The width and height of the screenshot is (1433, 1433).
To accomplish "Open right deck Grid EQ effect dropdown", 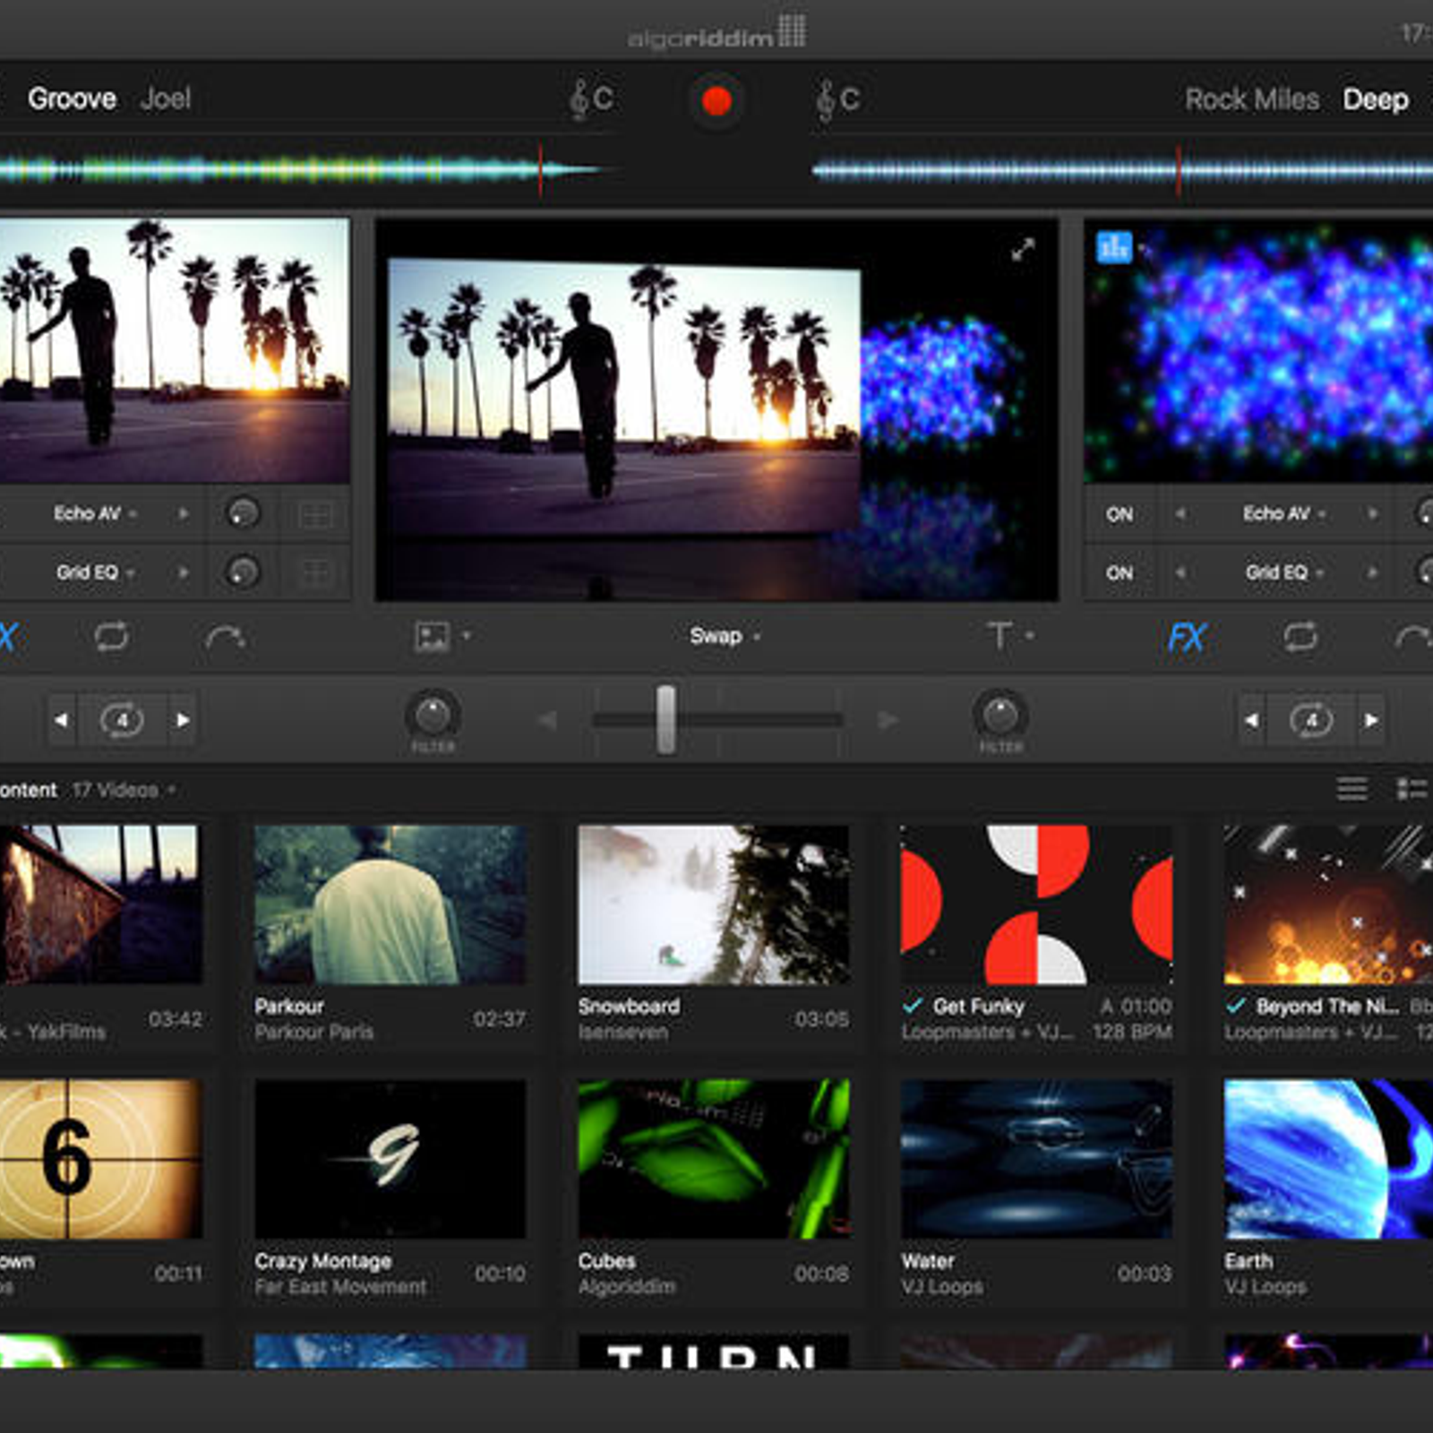I will click(1283, 572).
